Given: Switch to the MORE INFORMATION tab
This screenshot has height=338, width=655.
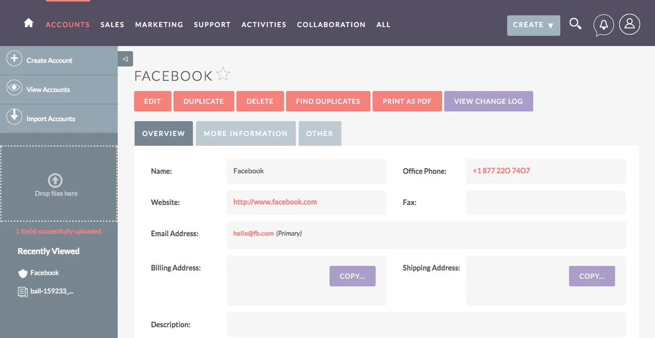Looking at the screenshot, I should [x=246, y=133].
